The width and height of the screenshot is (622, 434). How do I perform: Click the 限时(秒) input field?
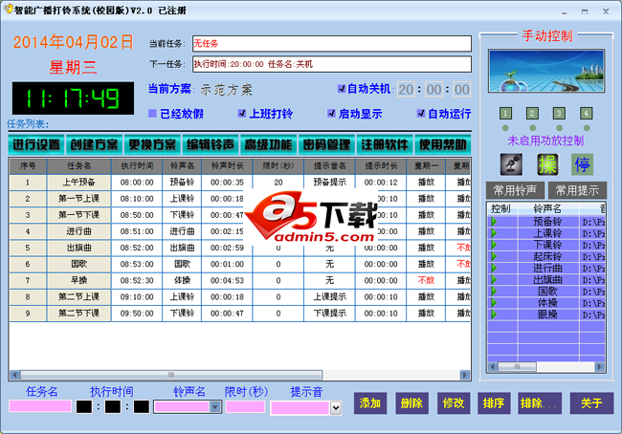coord(245,406)
